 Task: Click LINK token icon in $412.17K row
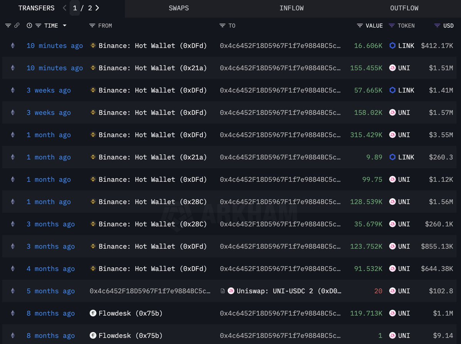(x=392, y=46)
